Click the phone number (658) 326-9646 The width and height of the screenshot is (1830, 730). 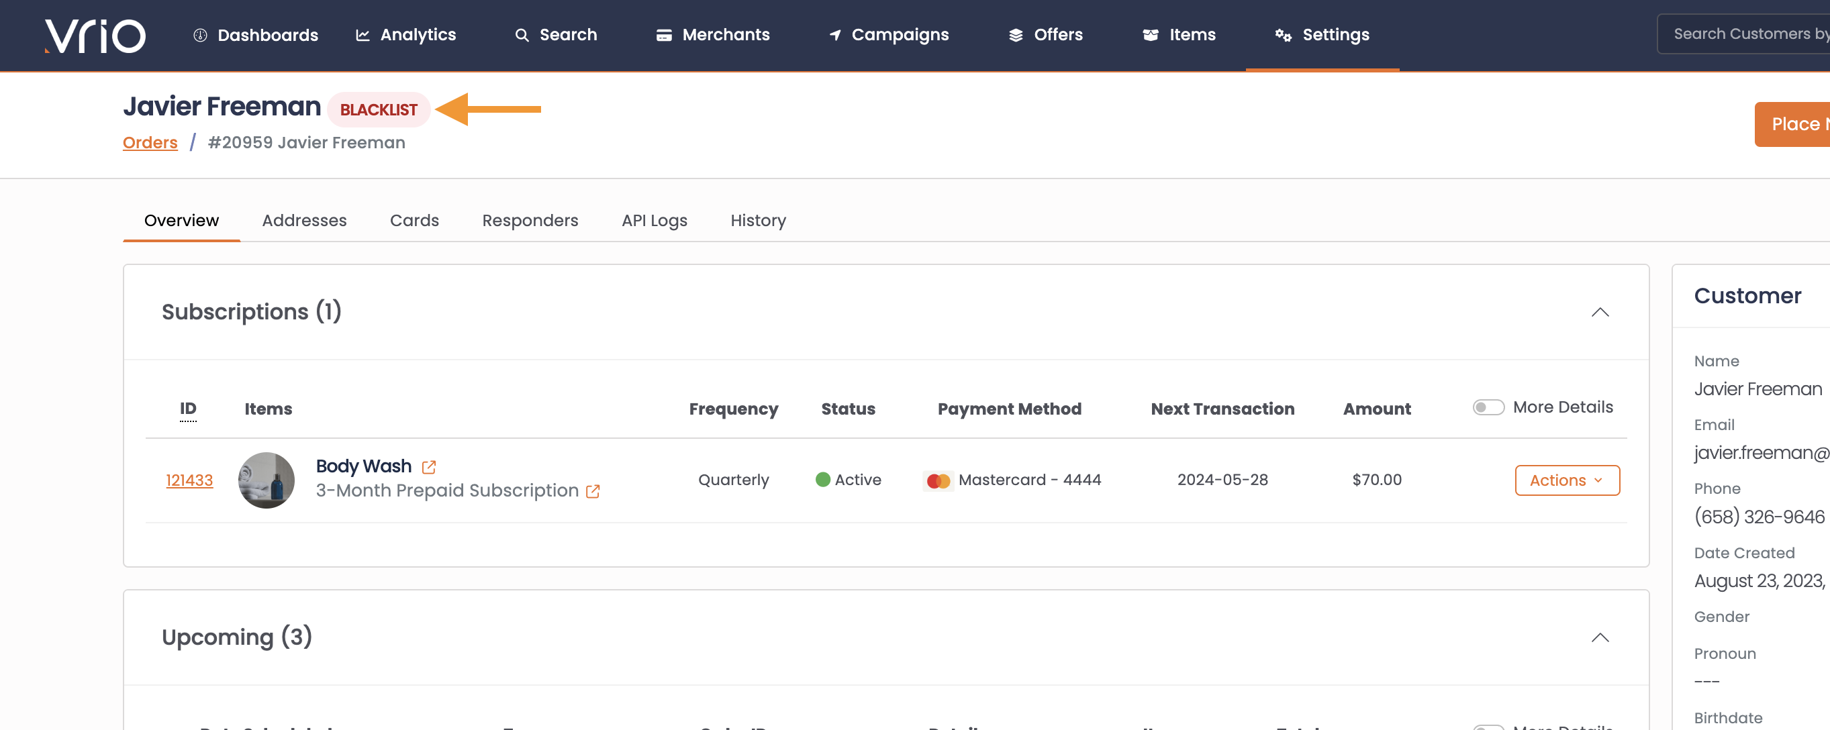click(x=1759, y=517)
